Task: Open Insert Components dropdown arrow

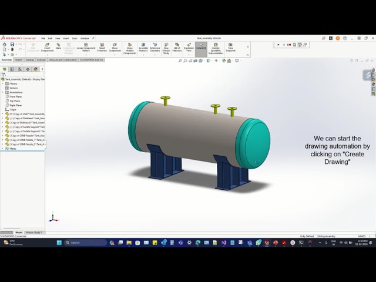Action: point(47,55)
